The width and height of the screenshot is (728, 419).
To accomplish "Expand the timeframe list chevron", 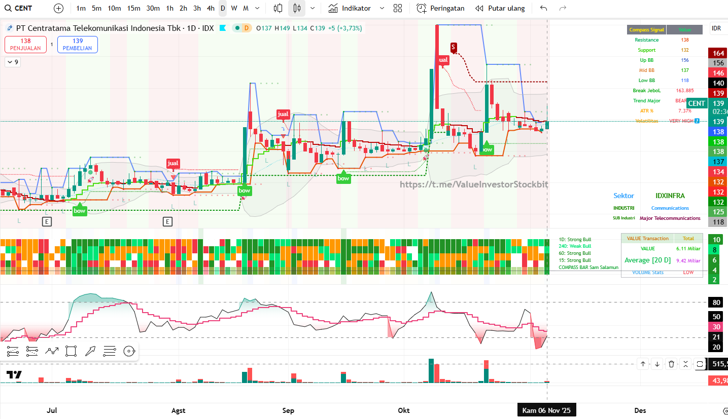I will (258, 8).
